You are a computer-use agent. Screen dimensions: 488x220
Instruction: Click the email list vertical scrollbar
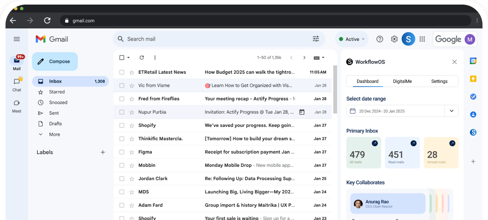(x=335, y=90)
